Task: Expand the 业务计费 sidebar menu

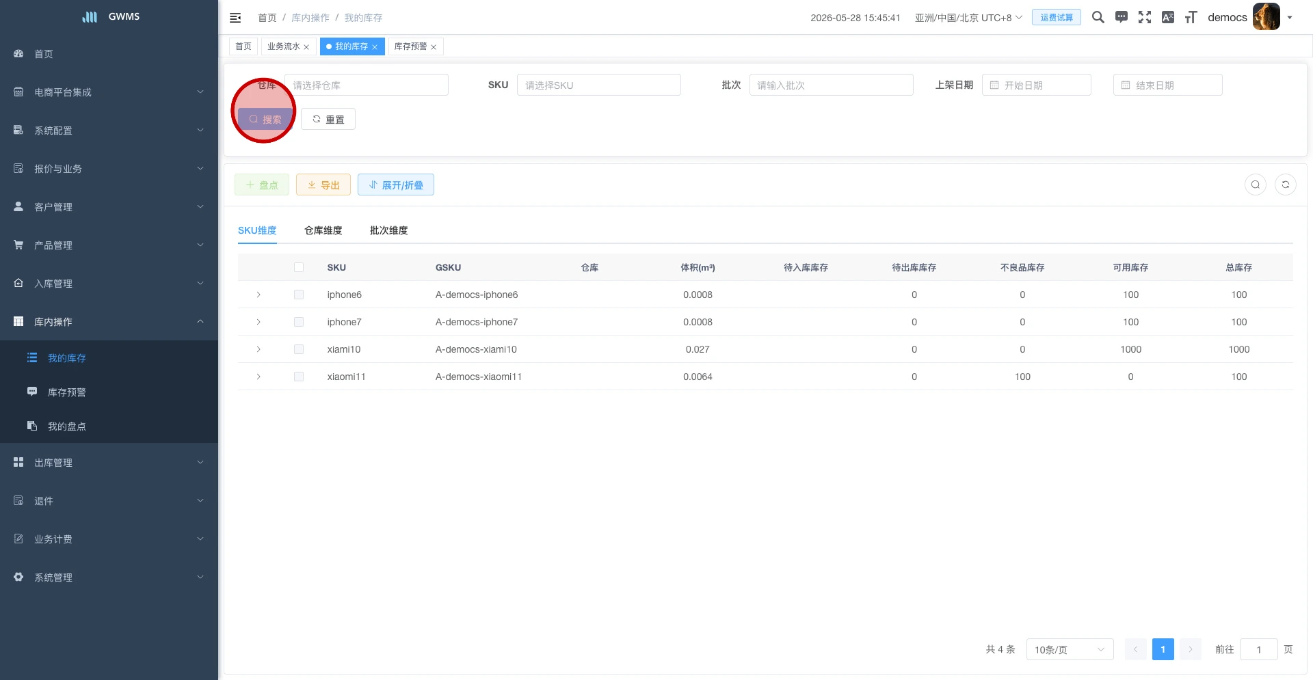Action: tap(109, 539)
